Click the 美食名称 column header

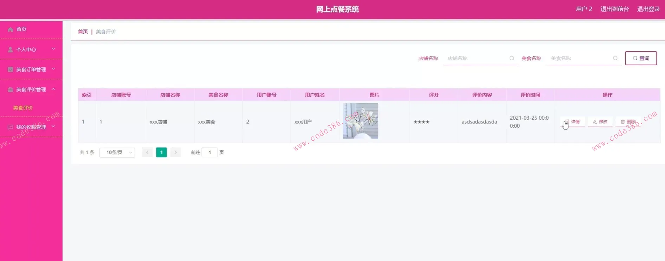218,95
